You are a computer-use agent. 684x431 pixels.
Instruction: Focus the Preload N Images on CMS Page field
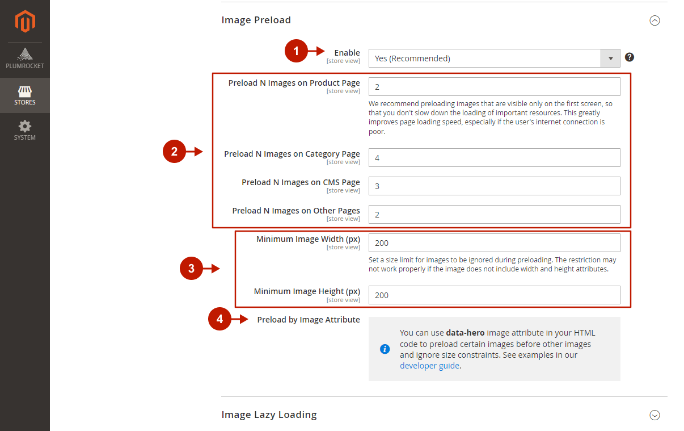point(494,186)
